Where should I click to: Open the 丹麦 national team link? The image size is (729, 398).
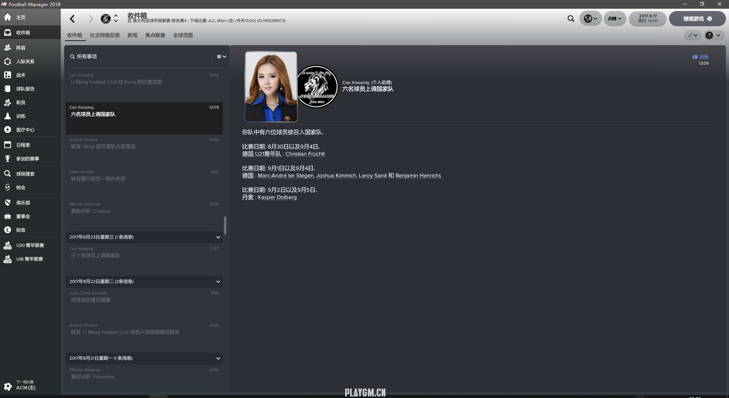pyautogui.click(x=248, y=197)
